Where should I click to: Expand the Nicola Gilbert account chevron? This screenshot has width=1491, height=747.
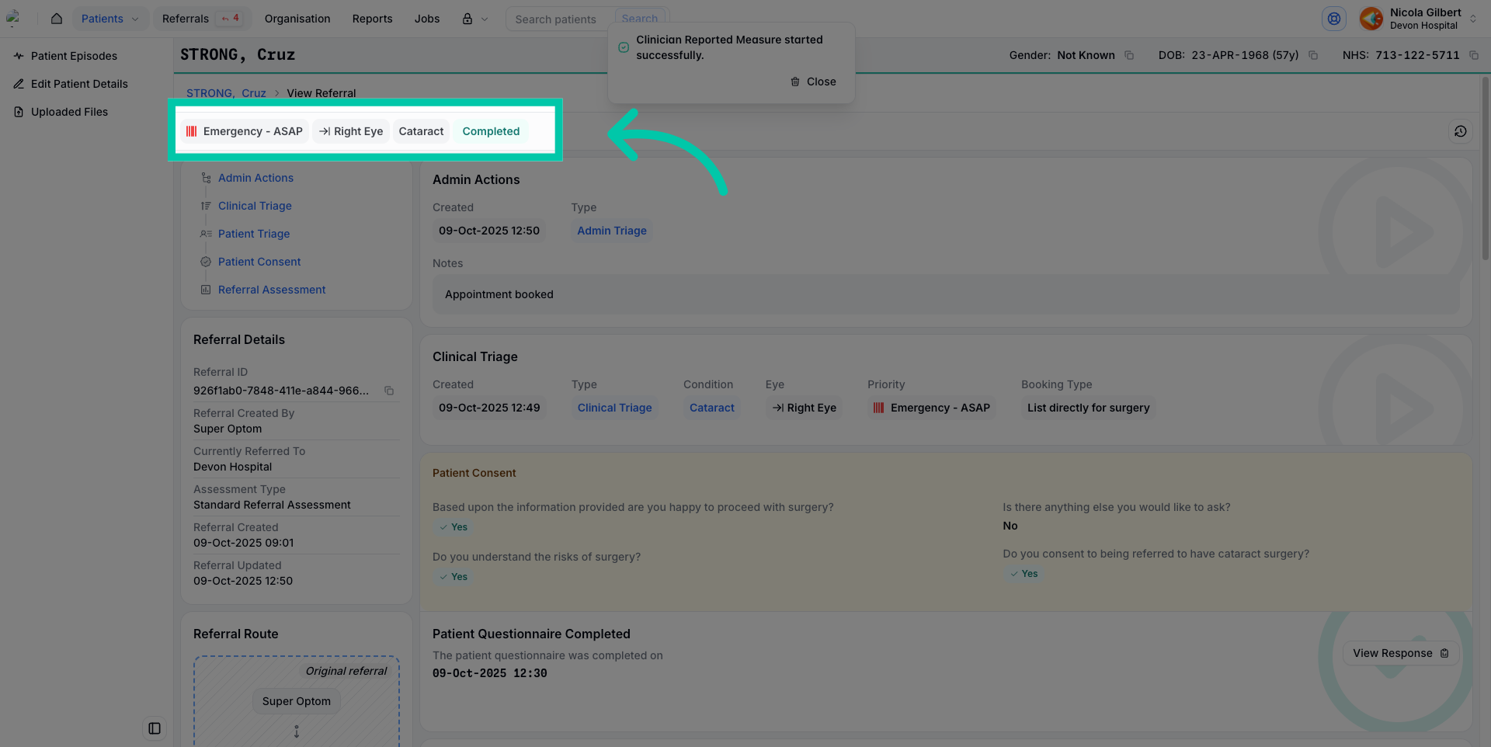coord(1473,19)
